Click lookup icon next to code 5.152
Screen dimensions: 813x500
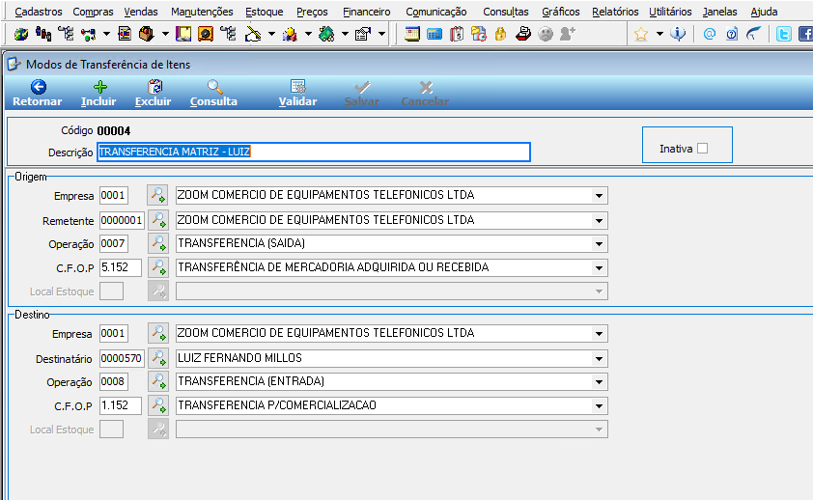coord(157,267)
